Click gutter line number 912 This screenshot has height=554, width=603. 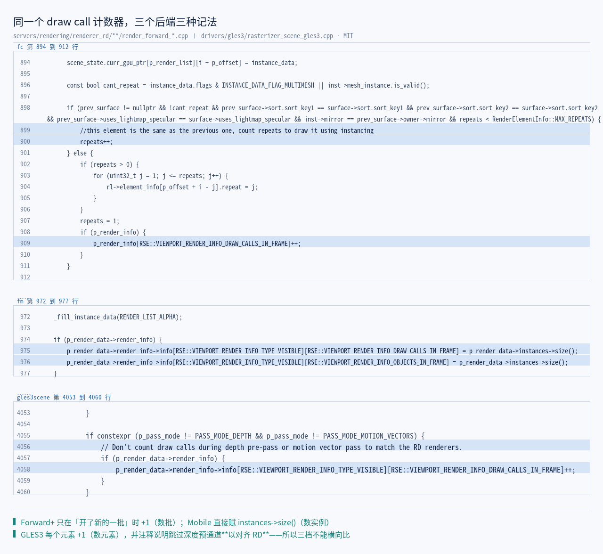pyautogui.click(x=25, y=277)
